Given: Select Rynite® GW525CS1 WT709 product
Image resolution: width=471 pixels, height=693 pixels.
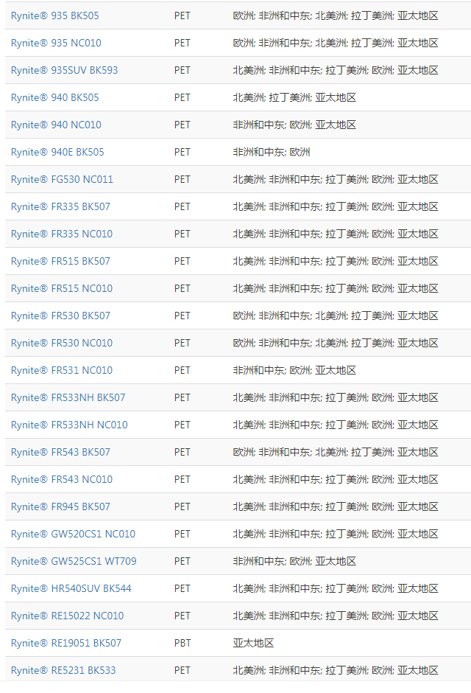Looking at the screenshot, I should point(74,562).
